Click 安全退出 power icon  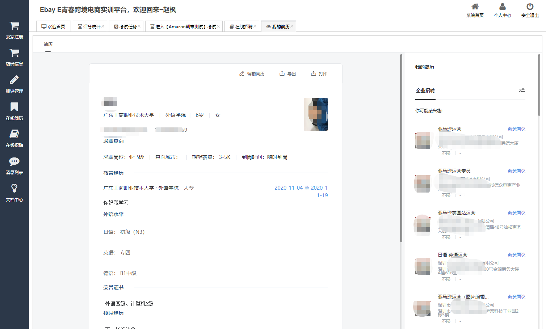click(x=530, y=7)
